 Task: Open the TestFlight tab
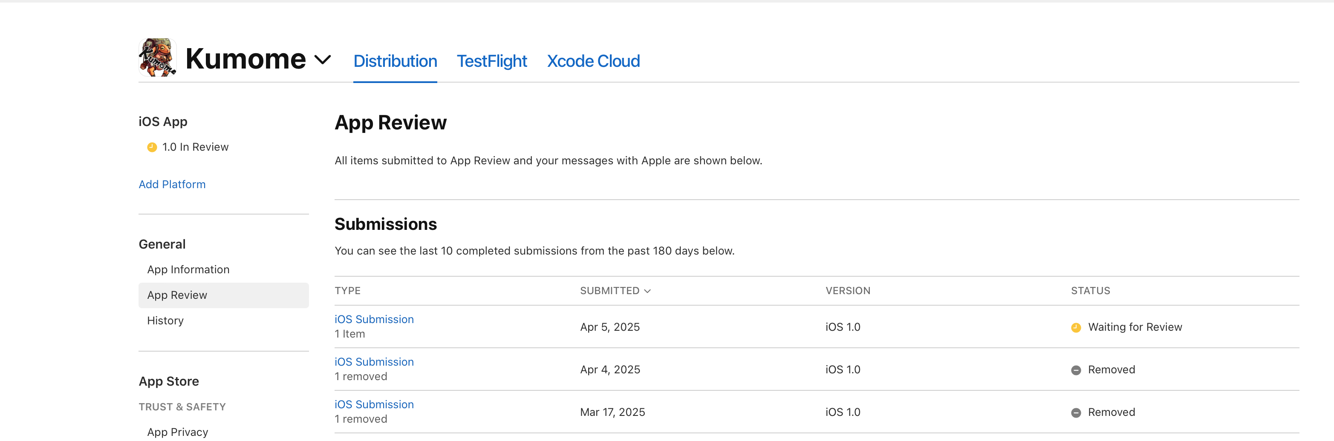point(491,61)
